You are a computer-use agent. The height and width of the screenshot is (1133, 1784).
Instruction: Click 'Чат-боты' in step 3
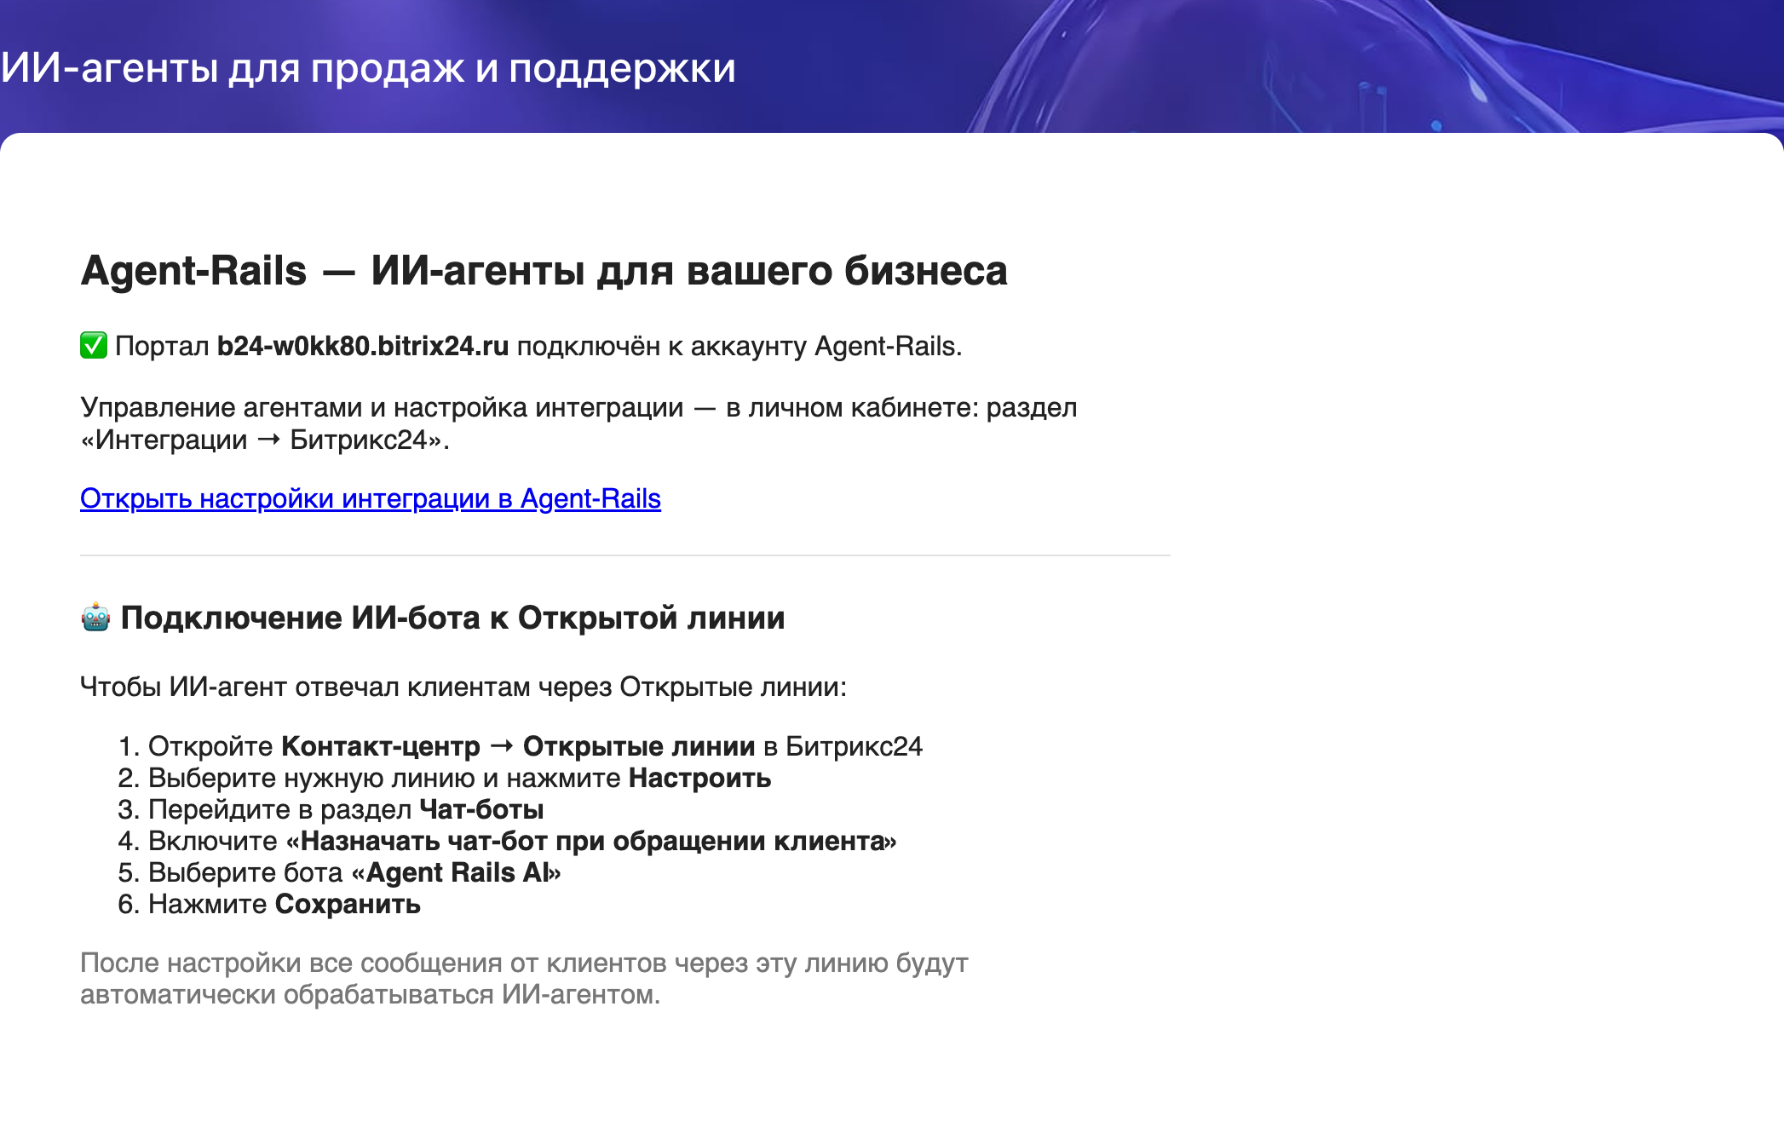tap(481, 809)
